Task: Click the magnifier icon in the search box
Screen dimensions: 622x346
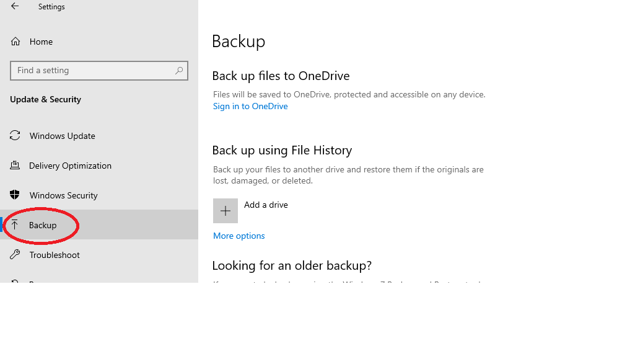Action: [179, 70]
